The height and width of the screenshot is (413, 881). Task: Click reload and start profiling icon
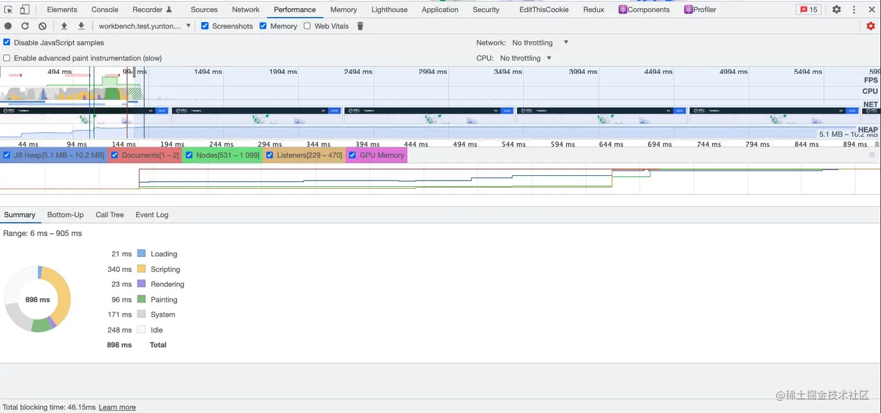click(x=25, y=26)
